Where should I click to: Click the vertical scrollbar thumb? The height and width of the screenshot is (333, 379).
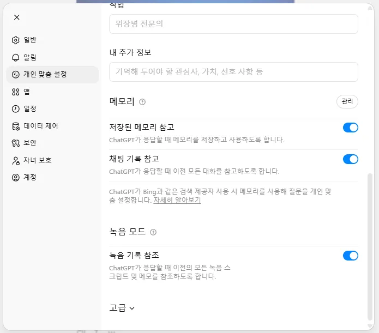pos(370,246)
